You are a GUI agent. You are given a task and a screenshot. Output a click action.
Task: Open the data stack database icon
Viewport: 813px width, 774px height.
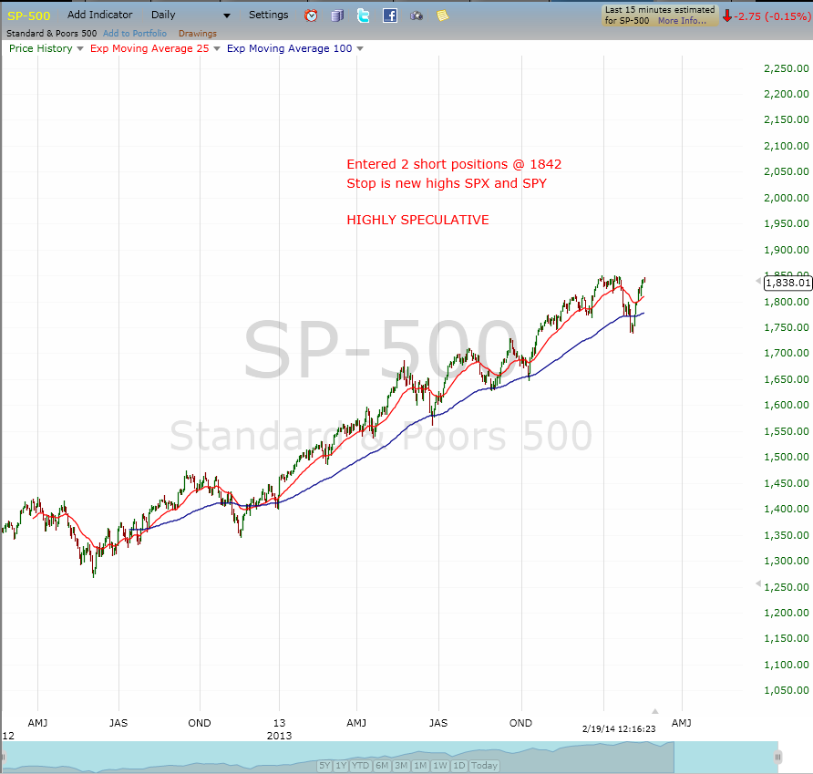337,15
